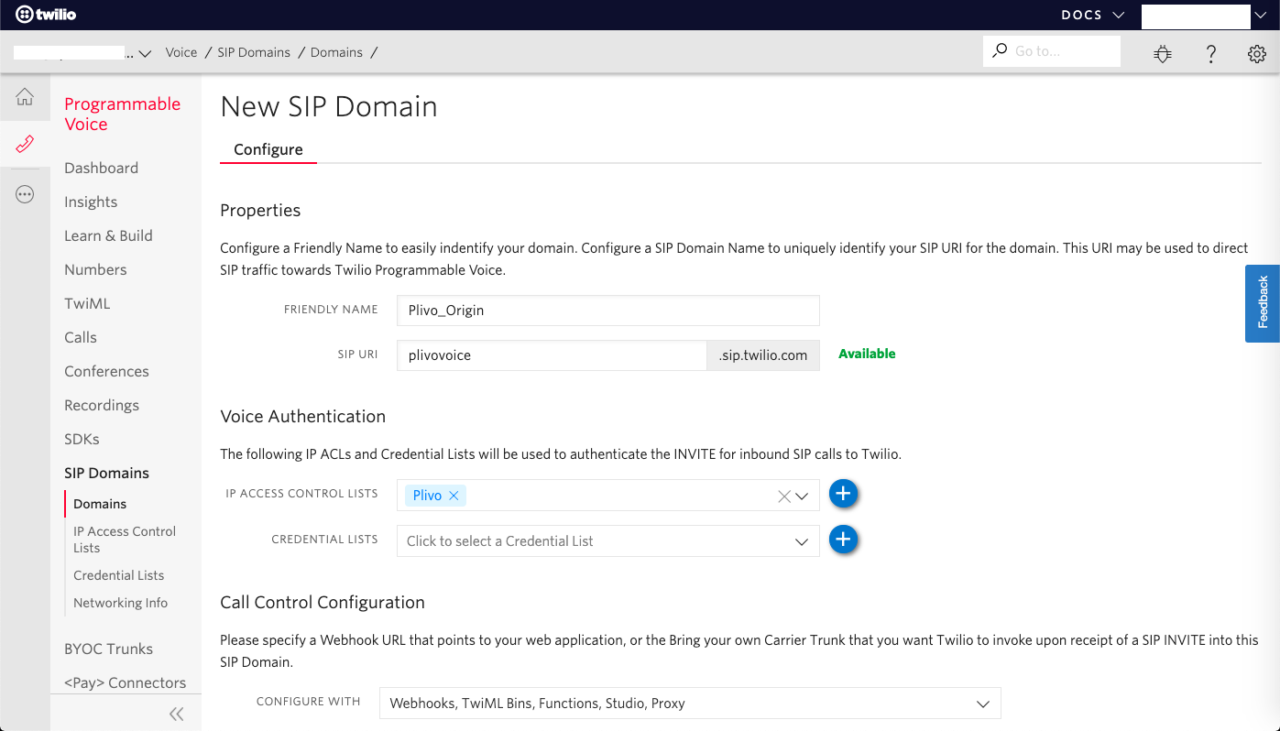Expand the Credential Lists dropdown
The image size is (1280, 731).
[802, 541]
